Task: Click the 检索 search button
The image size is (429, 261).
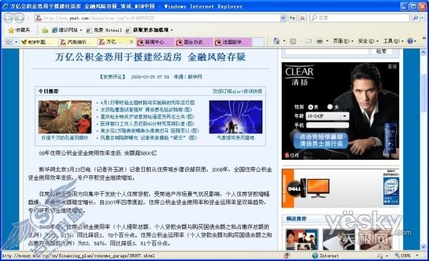Action: point(381,51)
